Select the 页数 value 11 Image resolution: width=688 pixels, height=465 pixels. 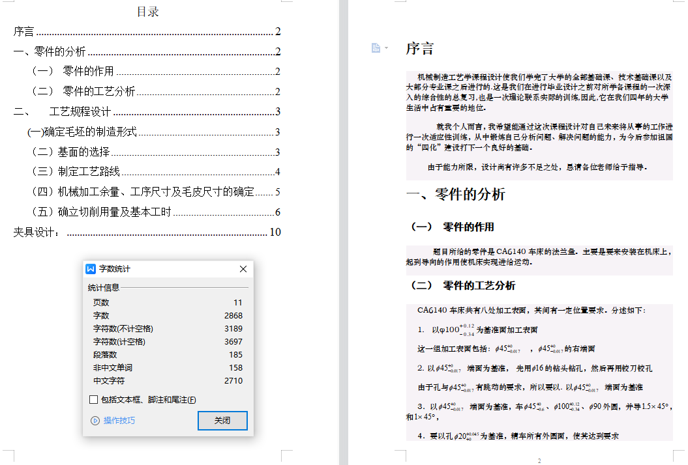238,303
